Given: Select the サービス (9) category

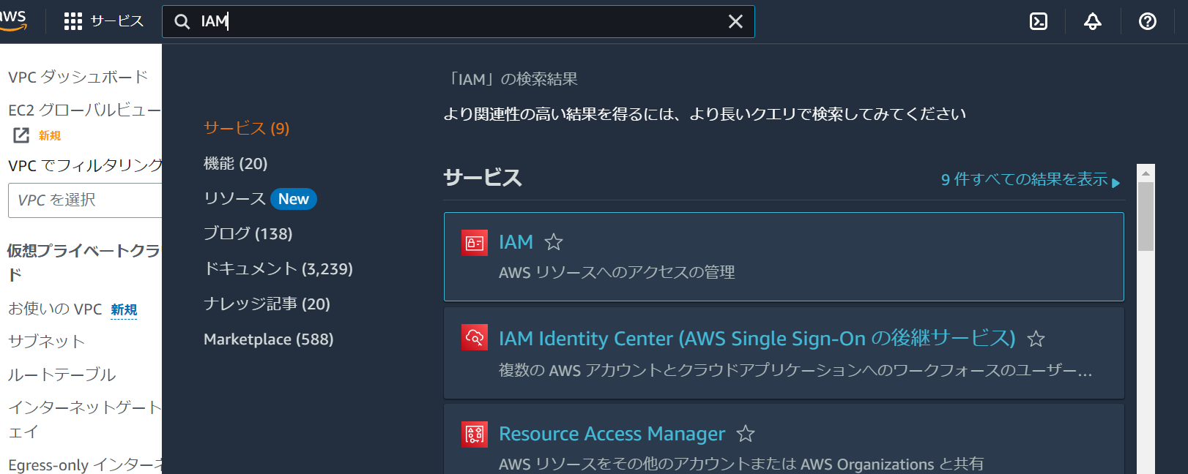Looking at the screenshot, I should click(x=246, y=128).
